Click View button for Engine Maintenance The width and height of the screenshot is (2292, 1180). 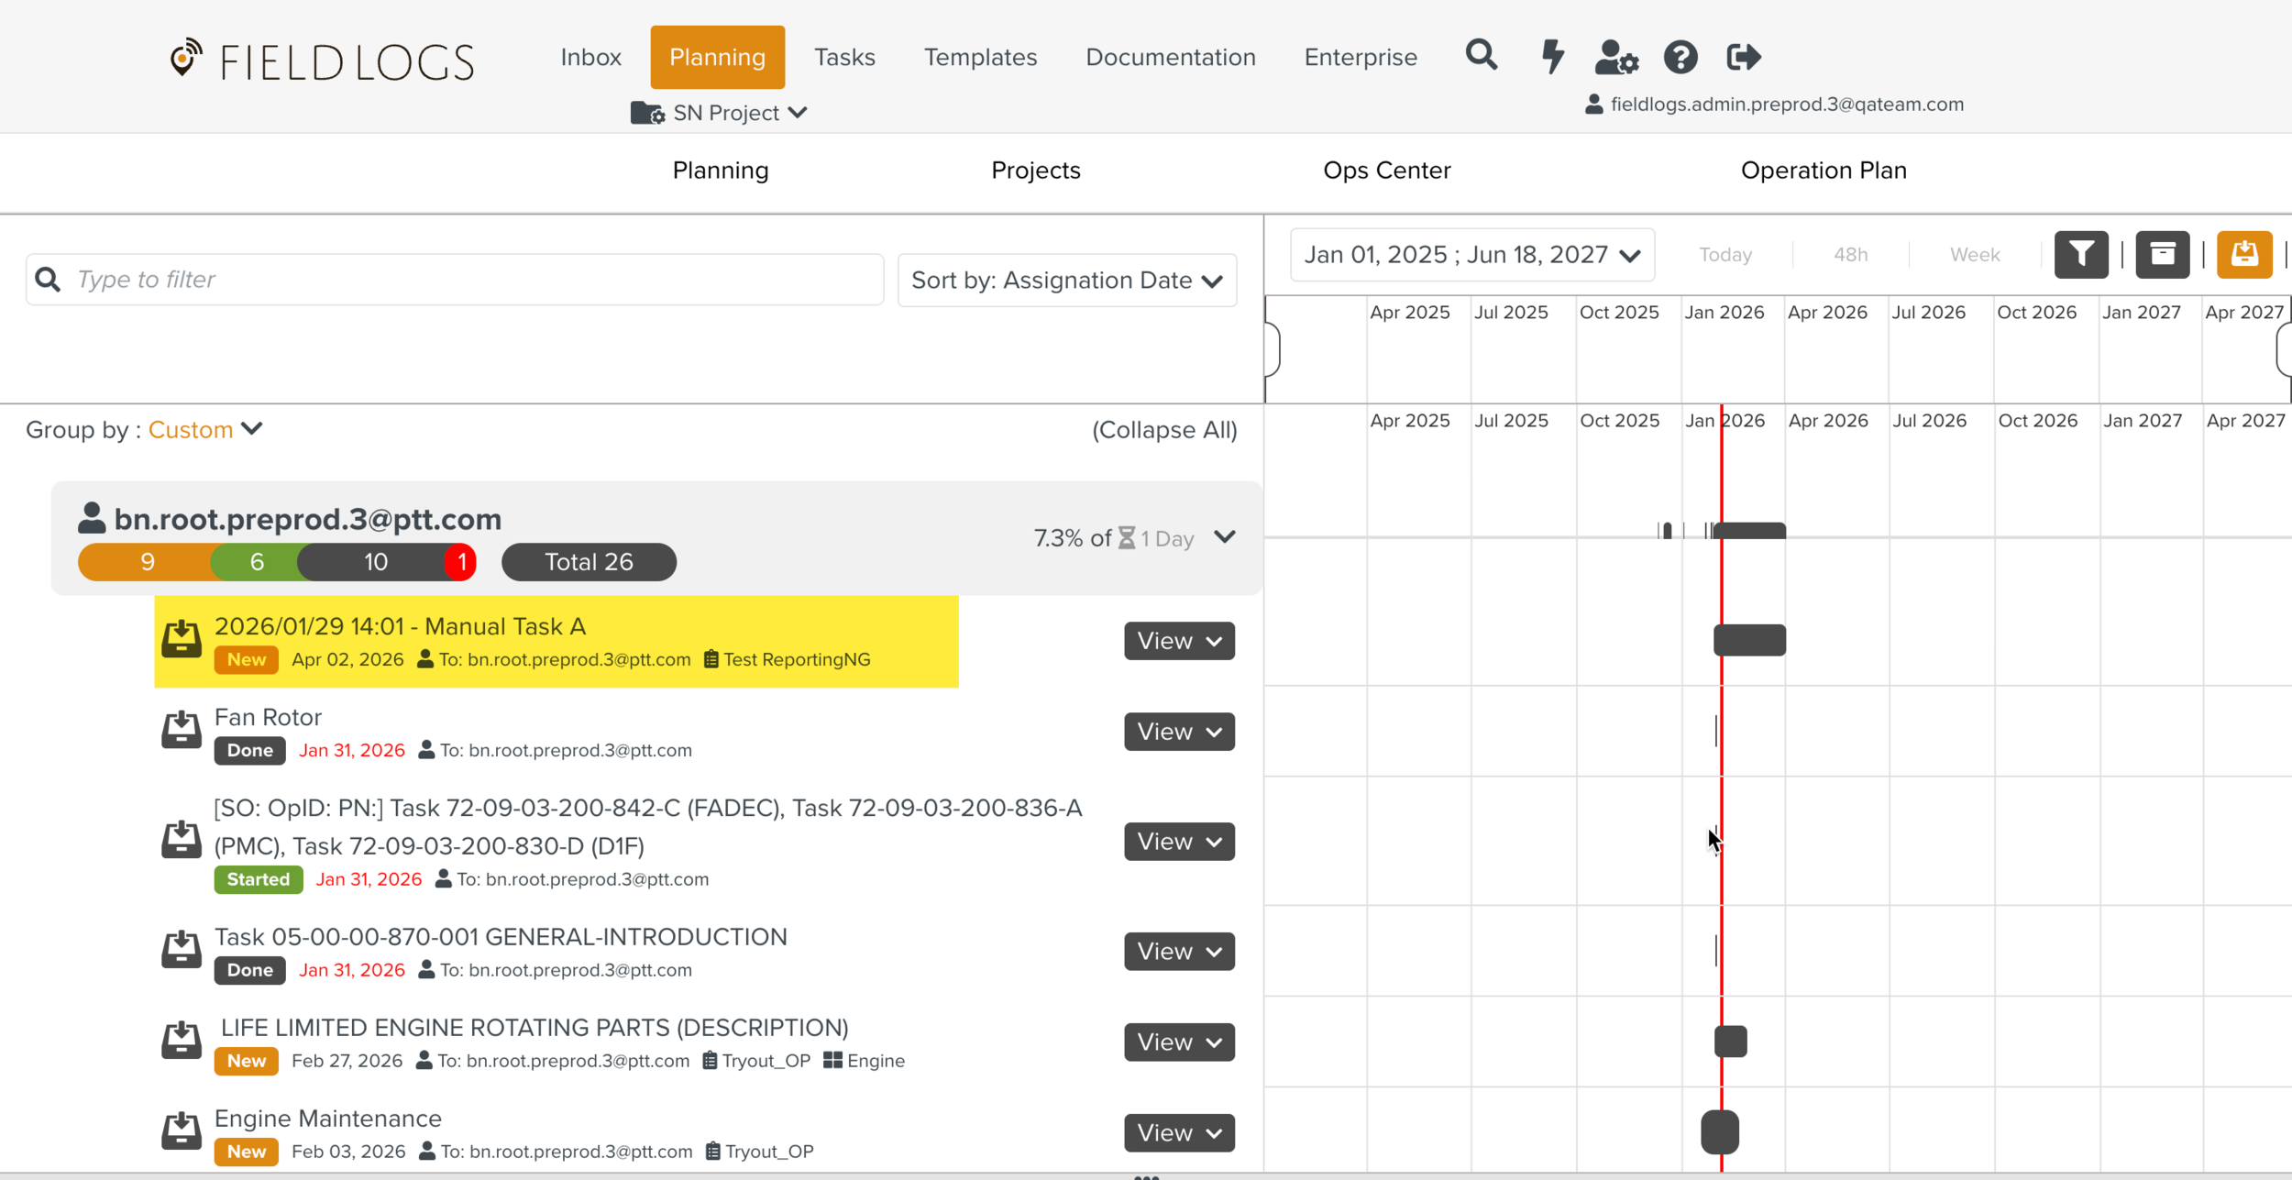tap(1178, 1132)
